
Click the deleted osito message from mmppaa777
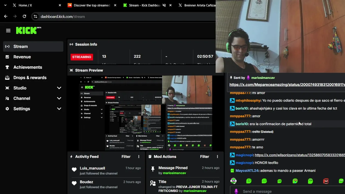tap(263, 132)
